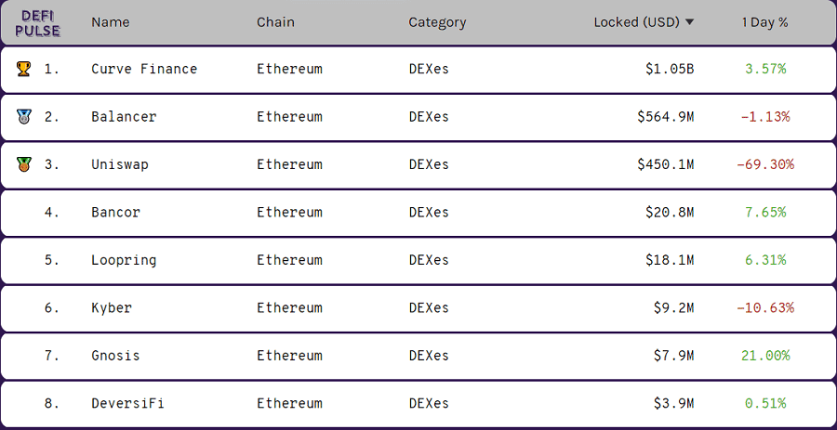Viewport: 837px width, 430px height.
Task: Sort by Category column header
Action: (x=437, y=22)
